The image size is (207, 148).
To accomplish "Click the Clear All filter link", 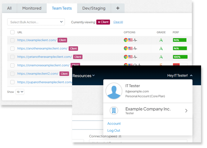I will click(x=118, y=22).
